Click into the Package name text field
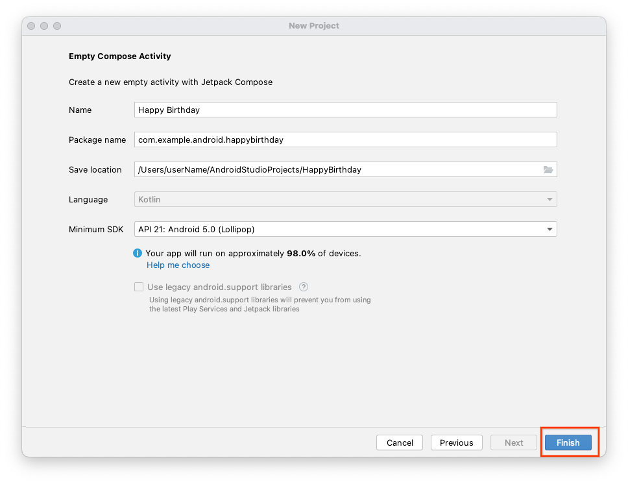Viewport: 628px width, 484px height. pos(345,139)
